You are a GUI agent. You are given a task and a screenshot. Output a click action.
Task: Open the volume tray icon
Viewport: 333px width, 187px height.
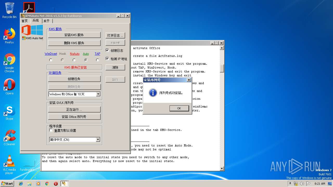(302, 184)
